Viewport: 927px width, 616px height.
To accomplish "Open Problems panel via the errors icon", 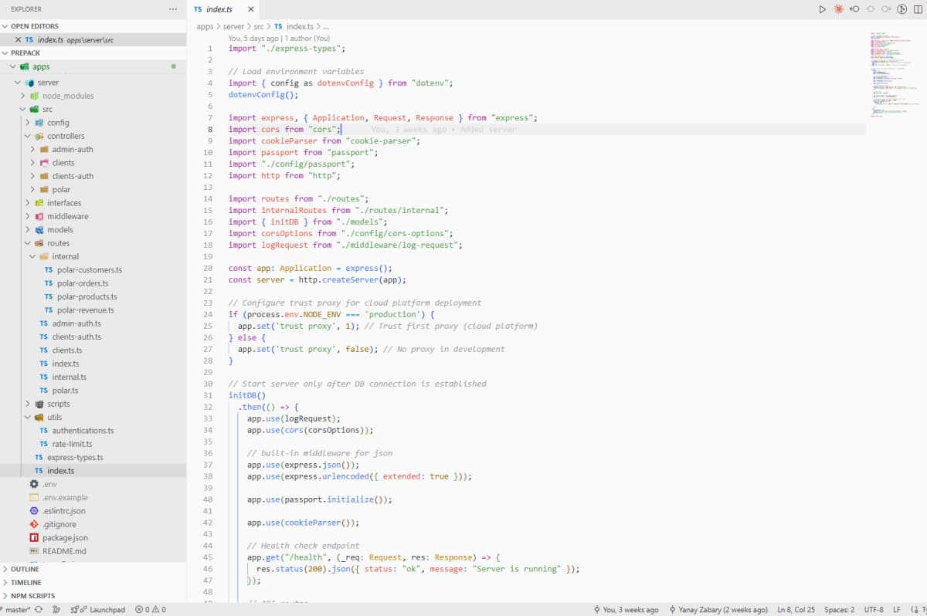I will coord(141,609).
